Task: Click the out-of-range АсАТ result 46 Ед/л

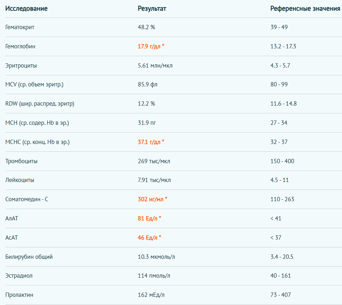Action: pos(148,237)
